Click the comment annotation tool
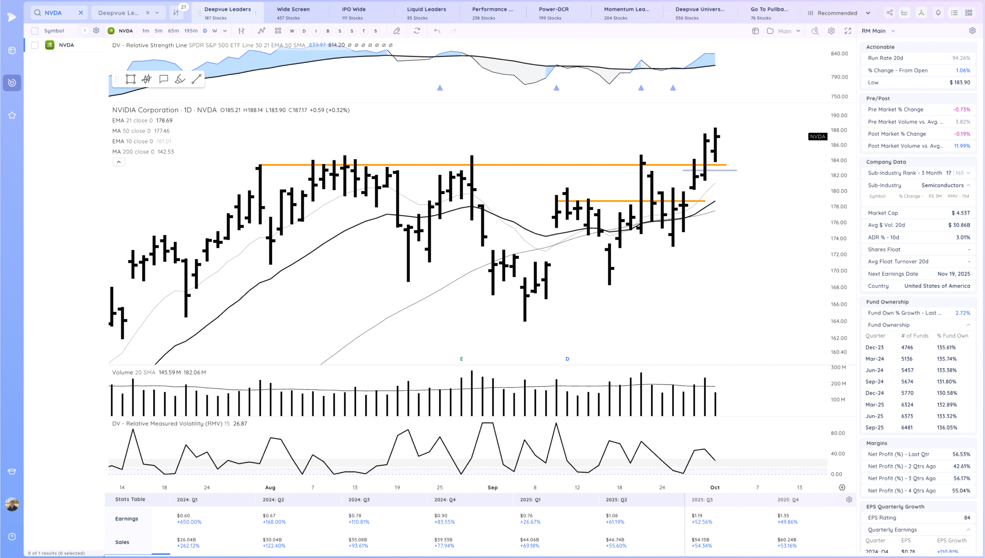 (164, 79)
